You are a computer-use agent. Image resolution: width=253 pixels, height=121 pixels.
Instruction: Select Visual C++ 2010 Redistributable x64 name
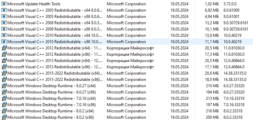[x=55, y=35]
